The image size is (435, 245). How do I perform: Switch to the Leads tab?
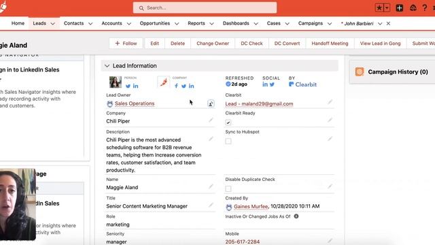[39, 23]
